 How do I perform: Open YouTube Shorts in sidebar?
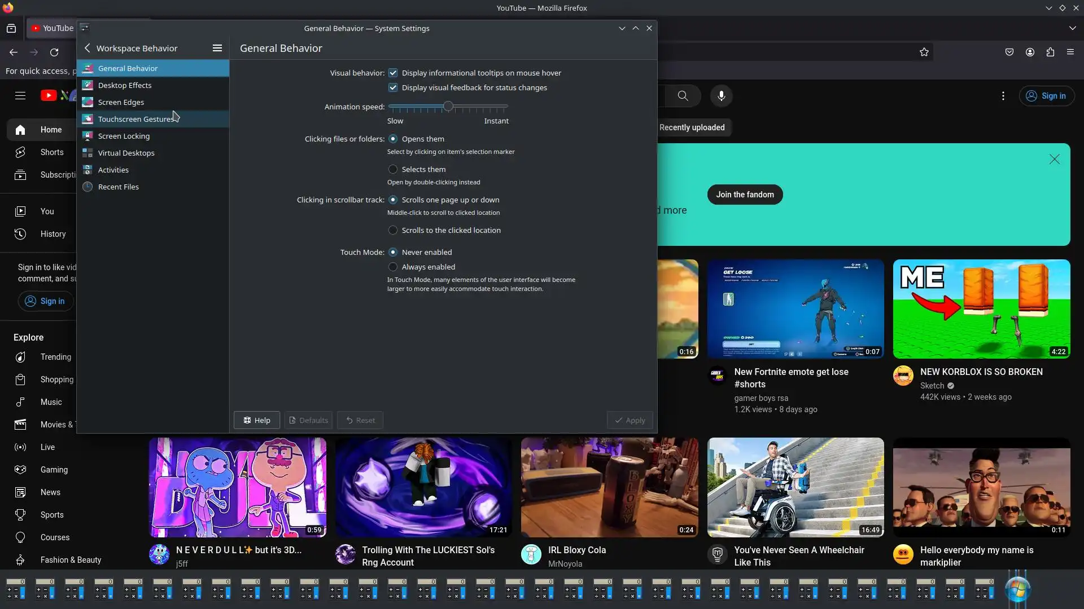(51, 152)
